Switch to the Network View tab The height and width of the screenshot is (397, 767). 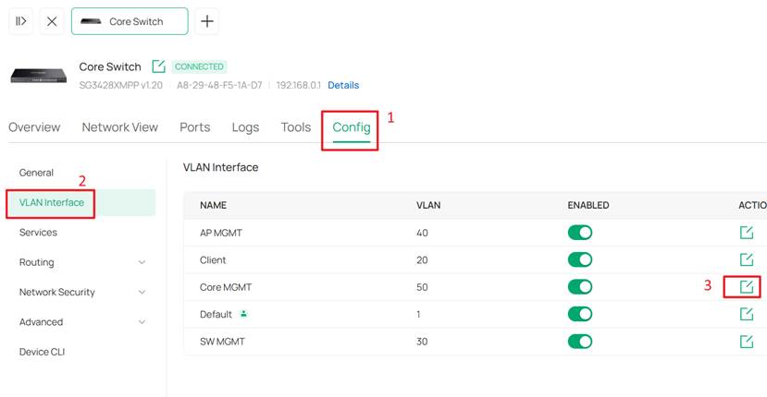click(120, 127)
